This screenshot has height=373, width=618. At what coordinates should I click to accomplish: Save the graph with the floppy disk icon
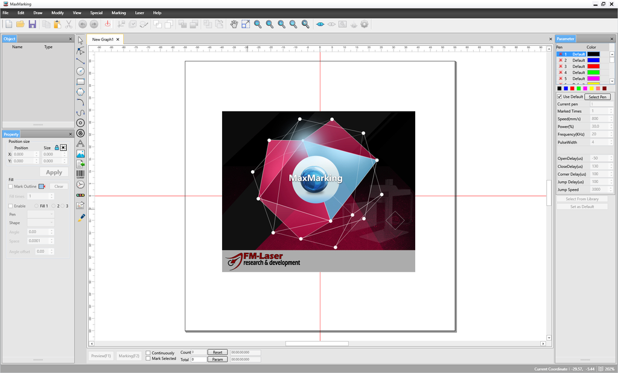[33, 25]
